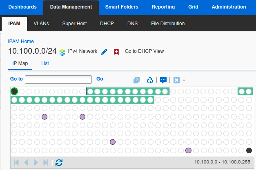Navigate to the IPAM Home breadcrumb link
This screenshot has width=256, height=170.
click(21, 41)
